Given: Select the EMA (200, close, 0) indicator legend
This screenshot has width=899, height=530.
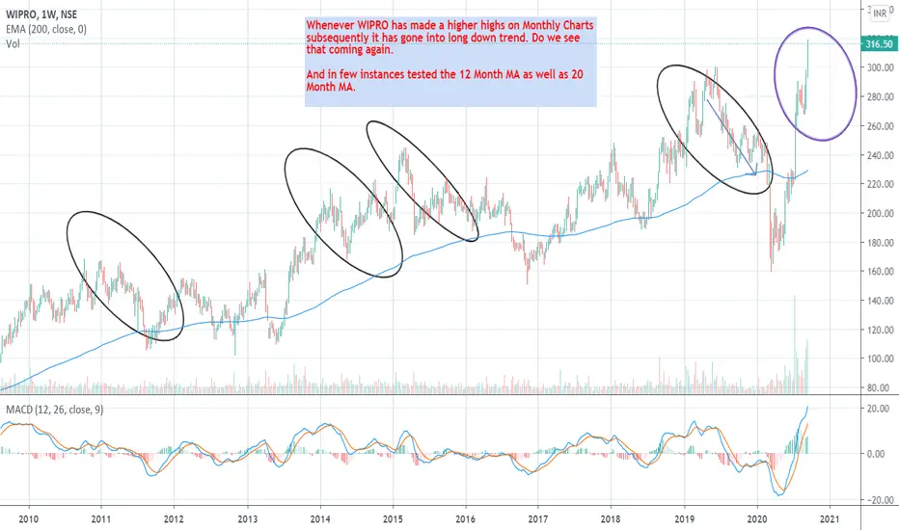Looking at the screenshot, I should tap(46, 29).
